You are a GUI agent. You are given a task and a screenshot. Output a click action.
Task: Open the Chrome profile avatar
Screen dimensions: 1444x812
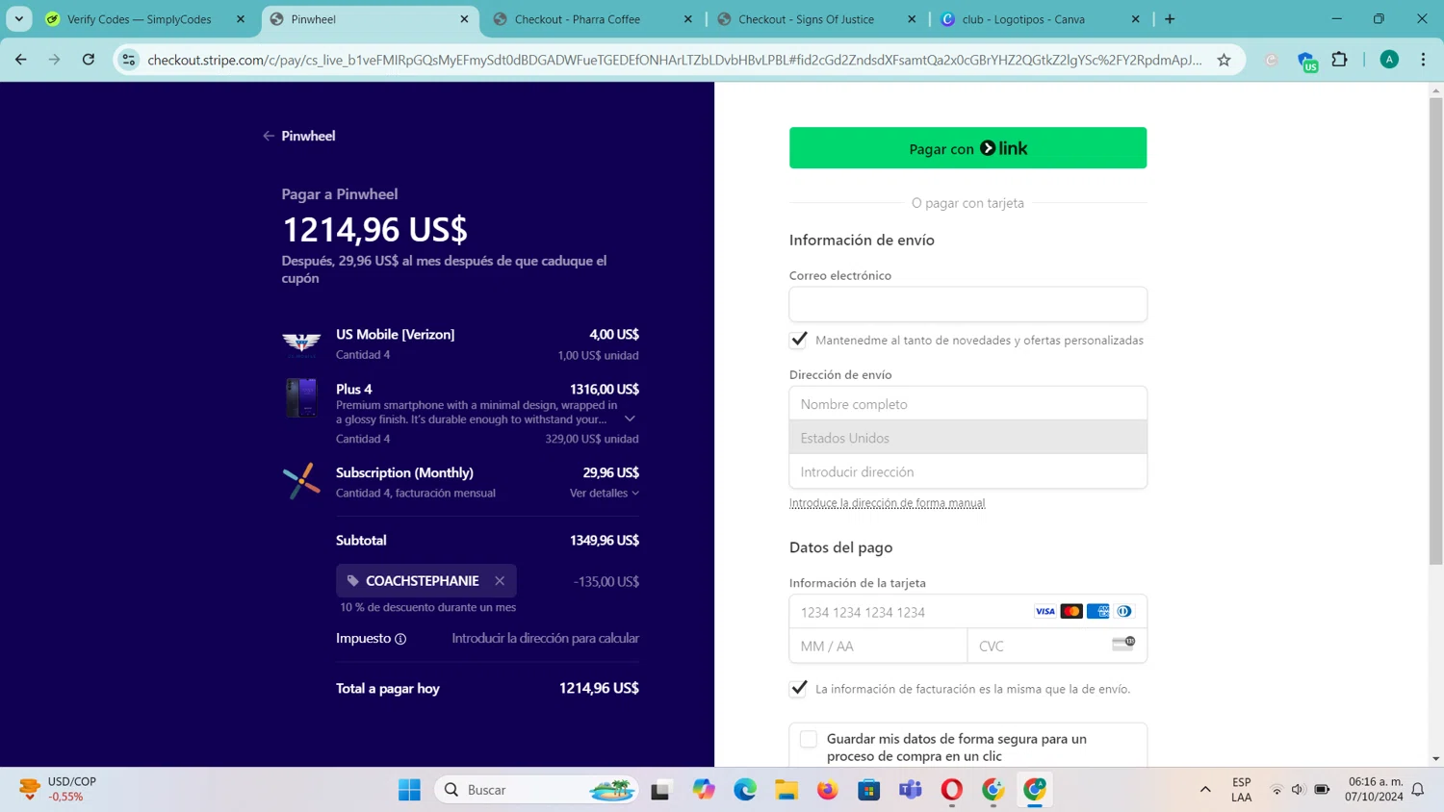(x=1389, y=60)
